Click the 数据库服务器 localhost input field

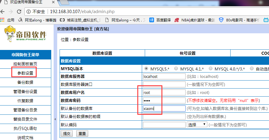coord(164,76)
